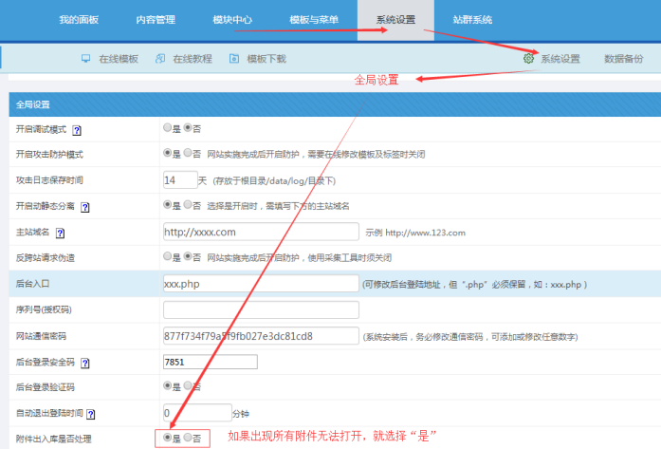Click the 模板下载 download icon

(x=234, y=59)
